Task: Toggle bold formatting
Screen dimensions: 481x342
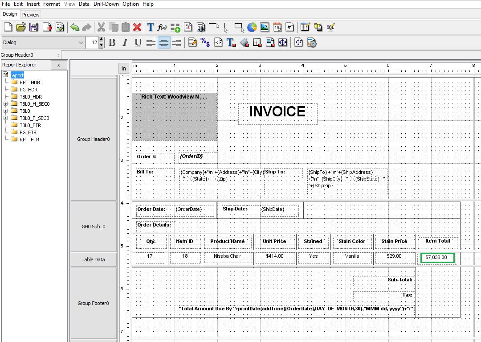Action: 112,42
